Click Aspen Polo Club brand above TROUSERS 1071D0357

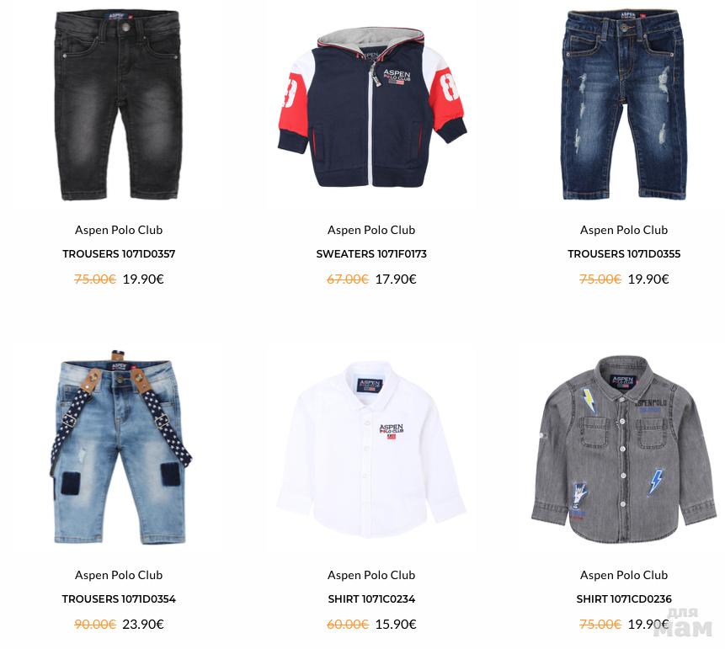119,230
